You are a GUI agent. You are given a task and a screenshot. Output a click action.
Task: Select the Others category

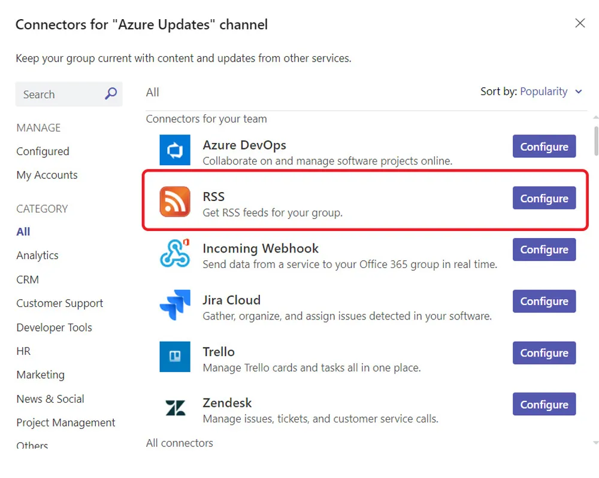pos(32,445)
